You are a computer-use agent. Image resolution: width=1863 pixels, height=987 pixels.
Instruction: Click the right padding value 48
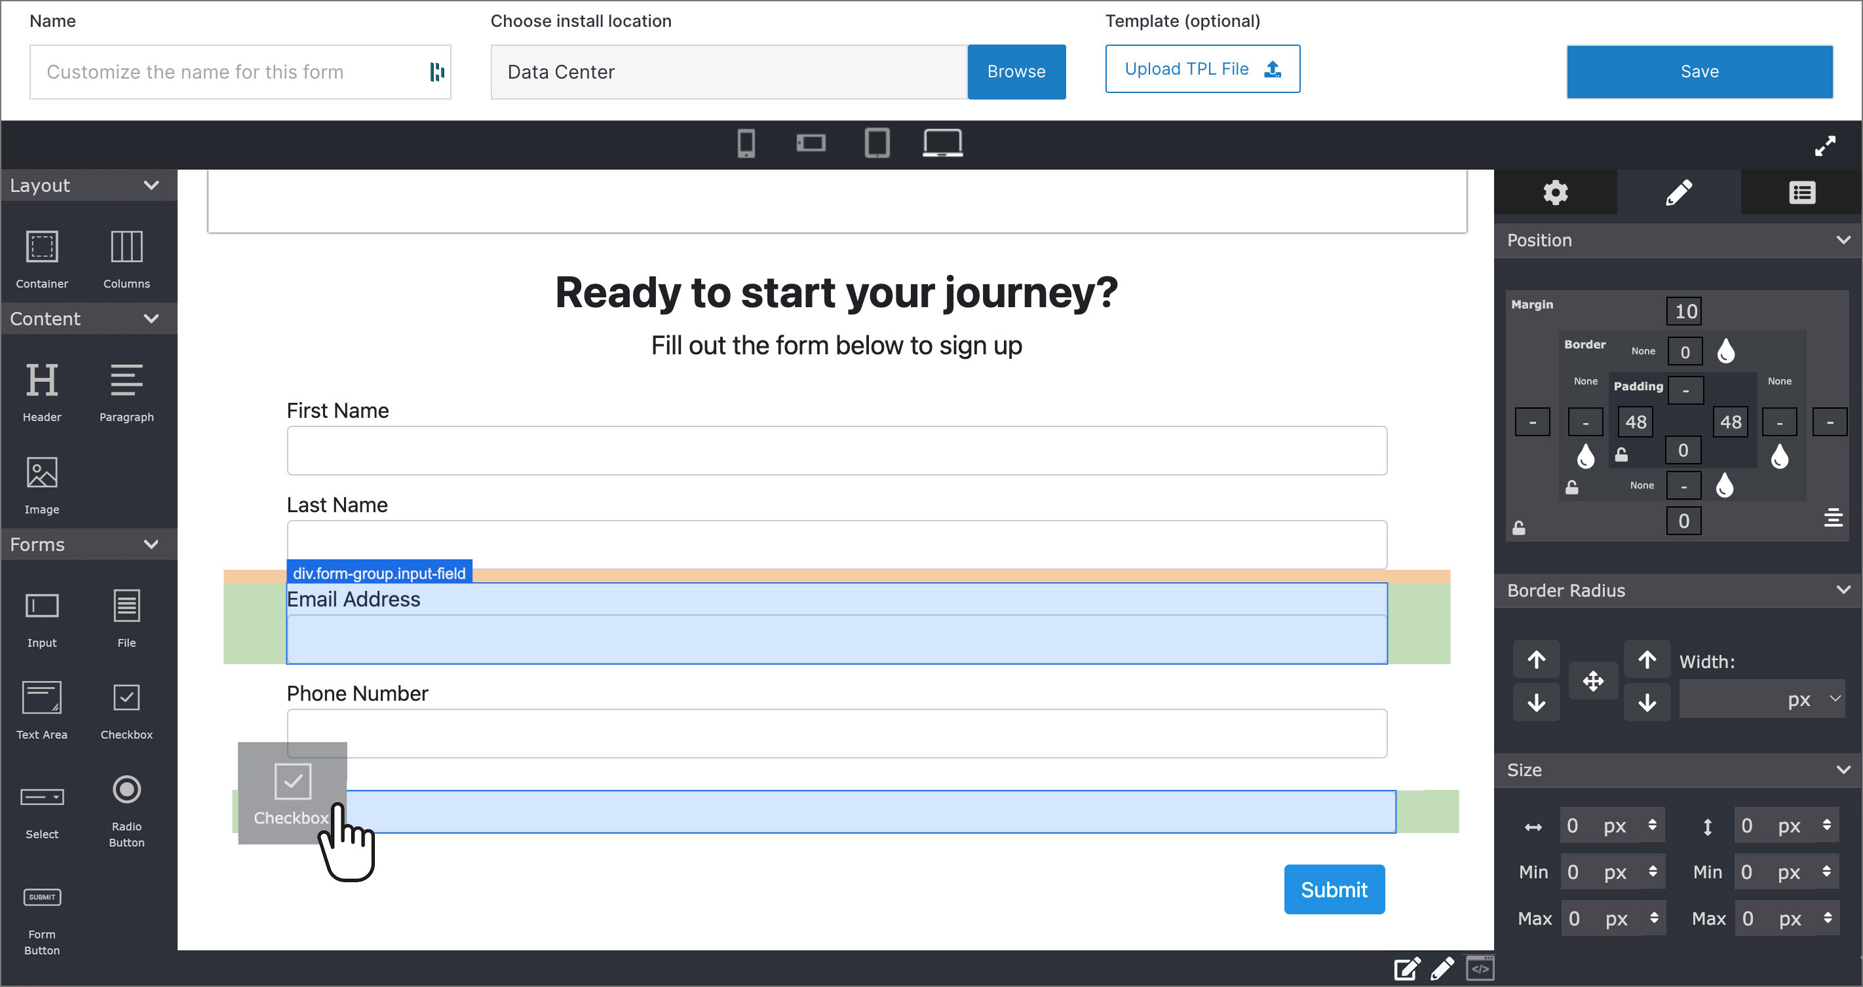(x=1730, y=422)
